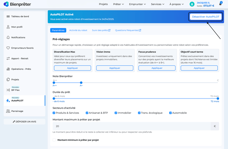Screen dimensions: 228x149
Task: Click DÉPOSER UN AVIS button
Action: pyautogui.click(x=25, y=122)
